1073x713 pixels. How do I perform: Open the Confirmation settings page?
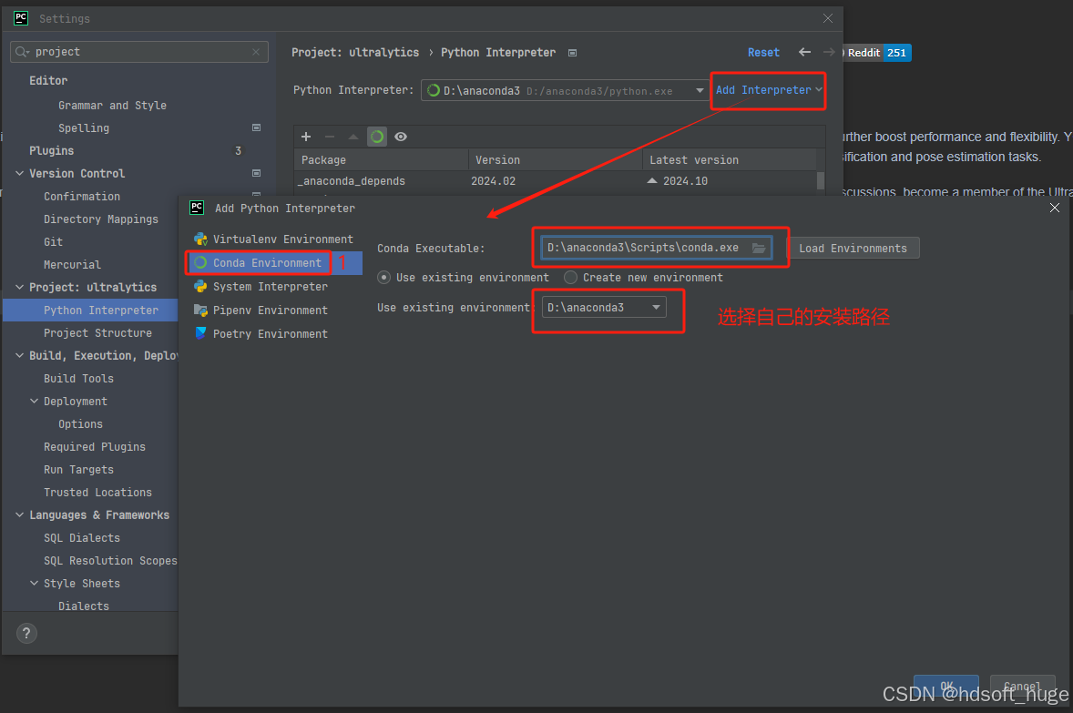81,197
